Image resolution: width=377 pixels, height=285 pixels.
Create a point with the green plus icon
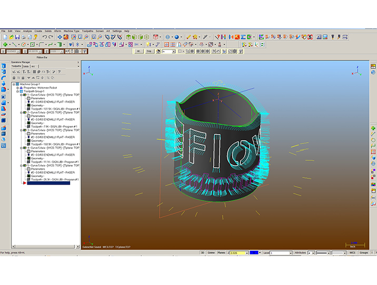click(x=5, y=44)
